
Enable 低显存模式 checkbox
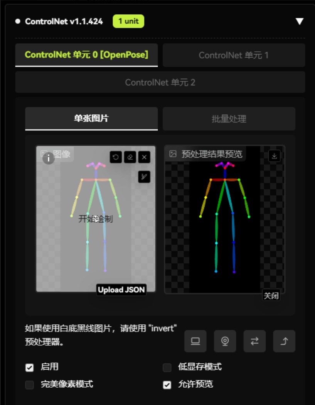(167, 368)
